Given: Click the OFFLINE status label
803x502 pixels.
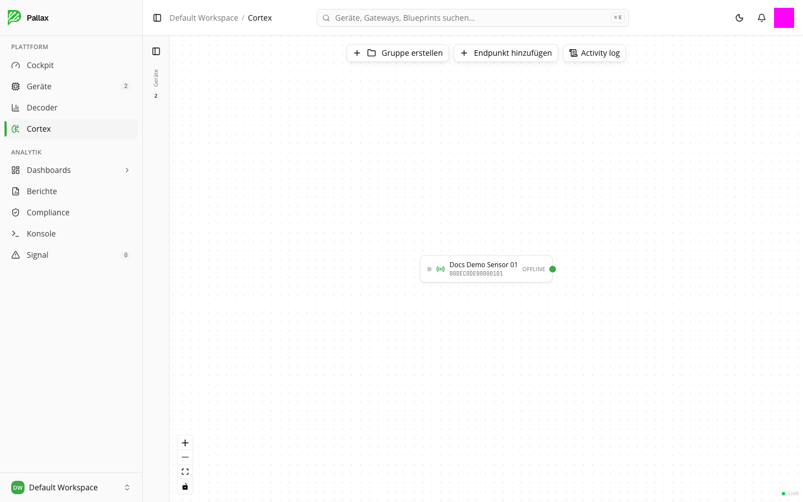Looking at the screenshot, I should [534, 269].
